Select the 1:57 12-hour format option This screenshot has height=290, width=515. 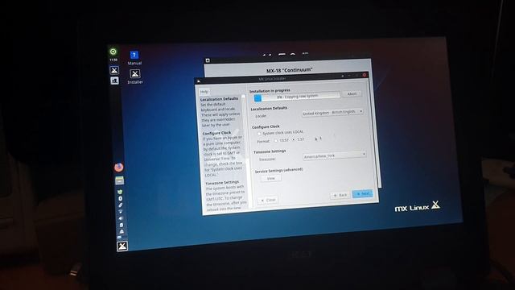294,139
